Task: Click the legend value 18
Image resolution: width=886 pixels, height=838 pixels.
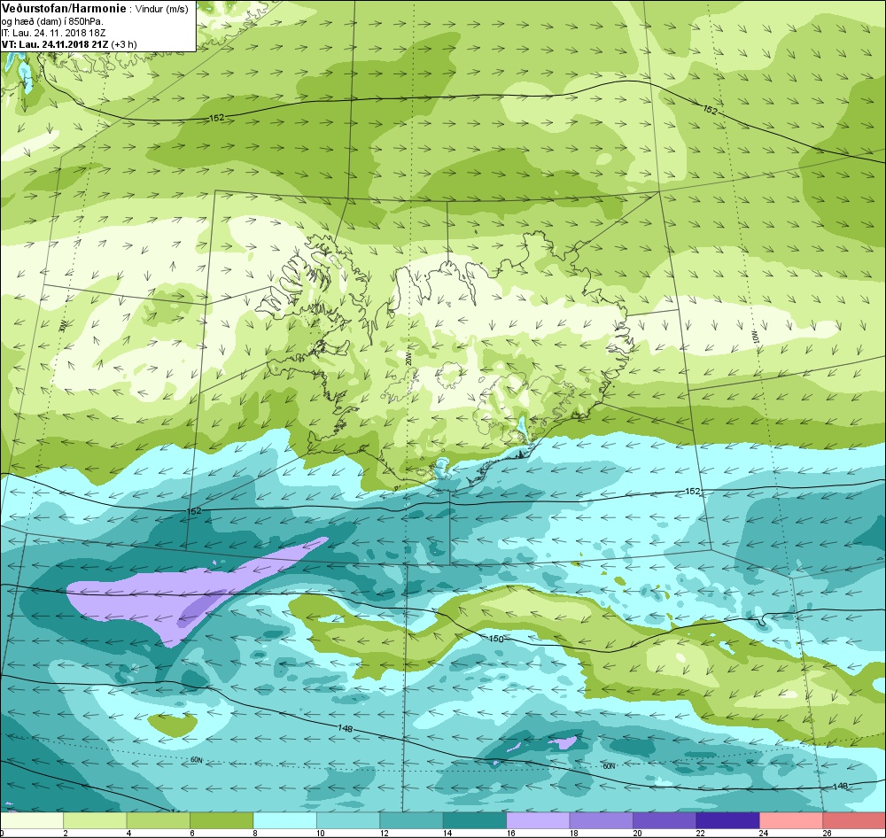Action: coord(573,834)
